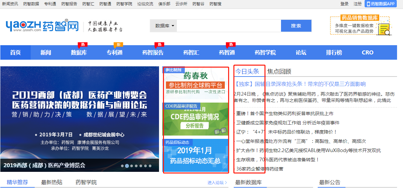Select 药智汇 in the blue navigation bar
Image resolution: width=403 pixels, height=188 pixels.
pyautogui.click(x=191, y=52)
